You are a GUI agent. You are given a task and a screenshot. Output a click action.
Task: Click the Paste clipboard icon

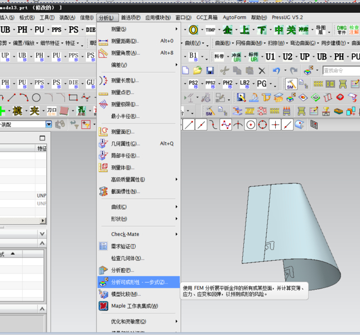tap(249, 70)
